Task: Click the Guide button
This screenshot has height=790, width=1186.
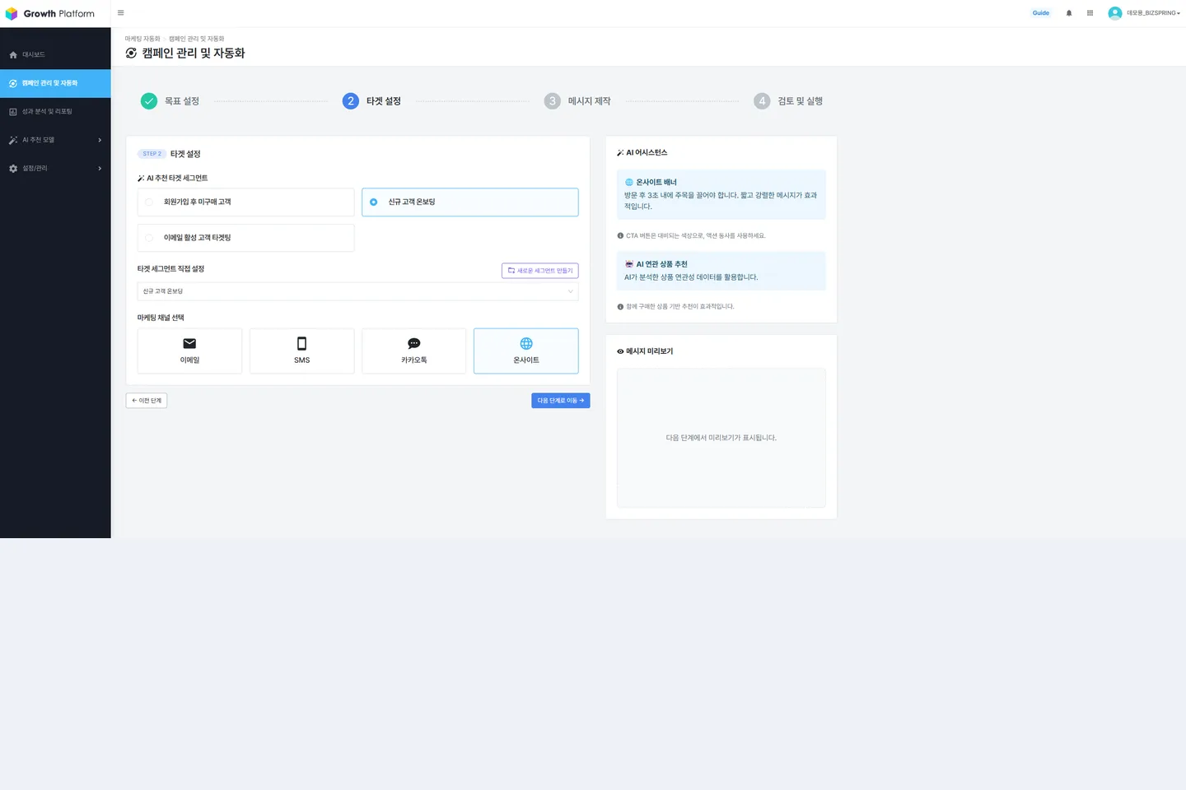Action: tap(1041, 13)
